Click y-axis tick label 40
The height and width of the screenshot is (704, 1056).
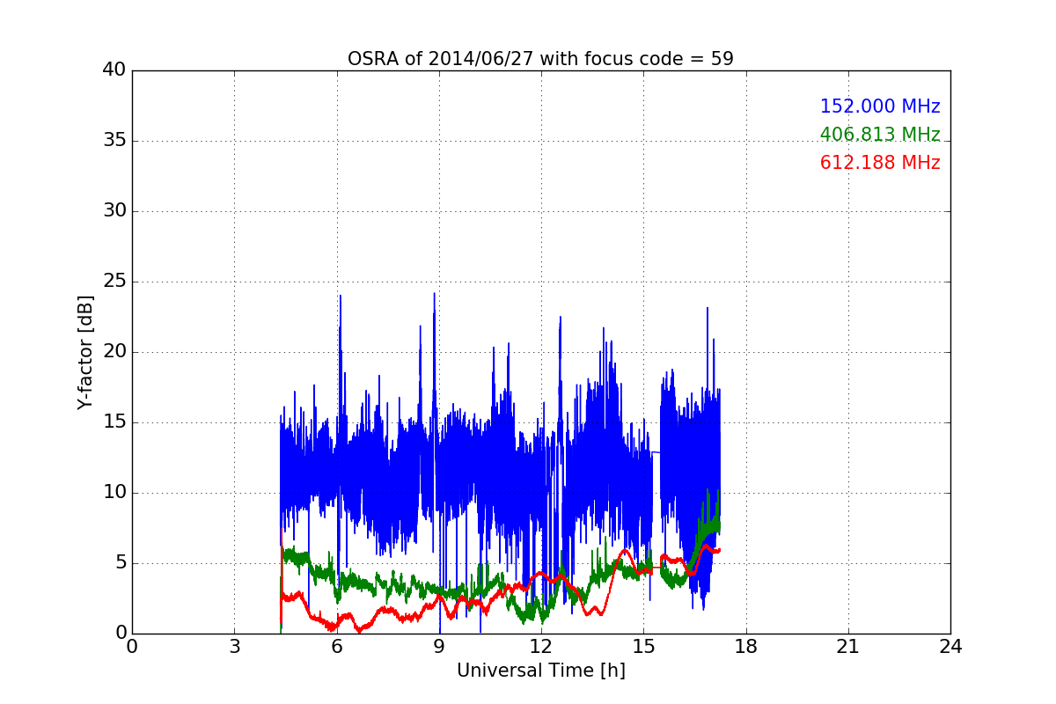point(114,70)
